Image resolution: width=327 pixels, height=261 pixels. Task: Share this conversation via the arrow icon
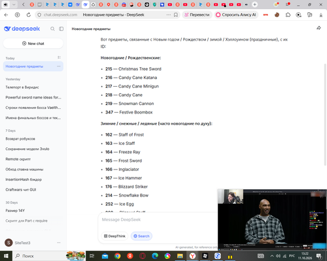318,28
